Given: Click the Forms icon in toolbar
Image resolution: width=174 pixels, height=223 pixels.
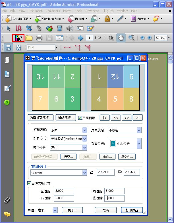Looking at the screenshot, I should (133, 19).
